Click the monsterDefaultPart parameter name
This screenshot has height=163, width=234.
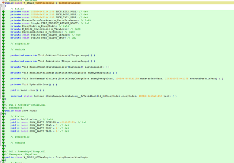click(x=203, y=79)
